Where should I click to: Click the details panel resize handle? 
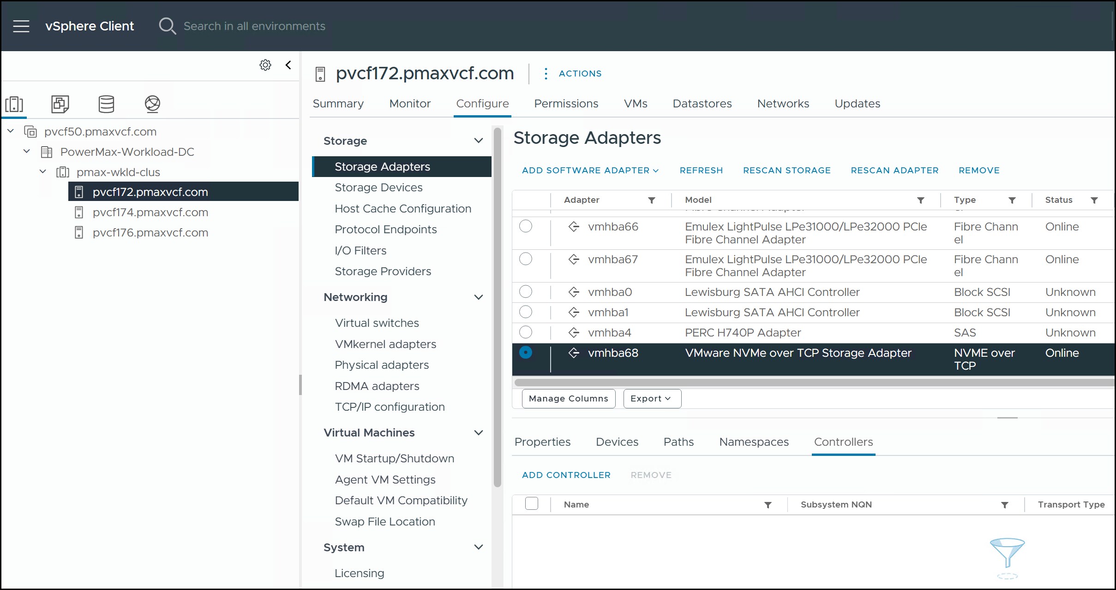point(1007,418)
